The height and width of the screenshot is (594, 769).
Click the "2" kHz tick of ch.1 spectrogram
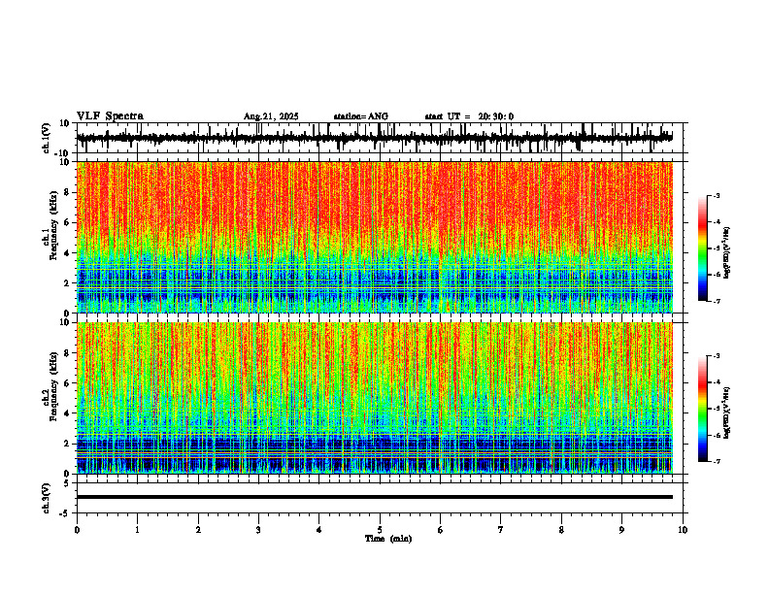[x=67, y=283]
